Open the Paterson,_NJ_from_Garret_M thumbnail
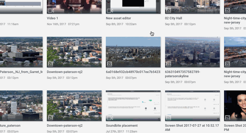The width and height of the screenshot is (246, 133). 21,52
